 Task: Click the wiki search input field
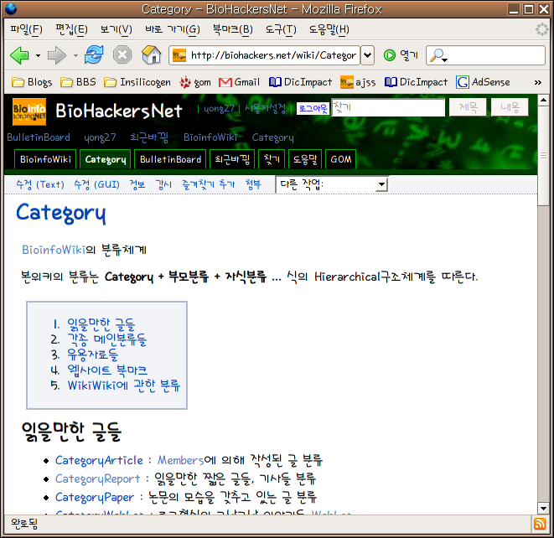coord(387,108)
